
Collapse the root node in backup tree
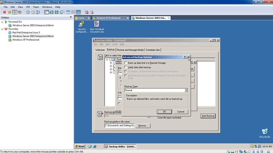(x=107, y=59)
